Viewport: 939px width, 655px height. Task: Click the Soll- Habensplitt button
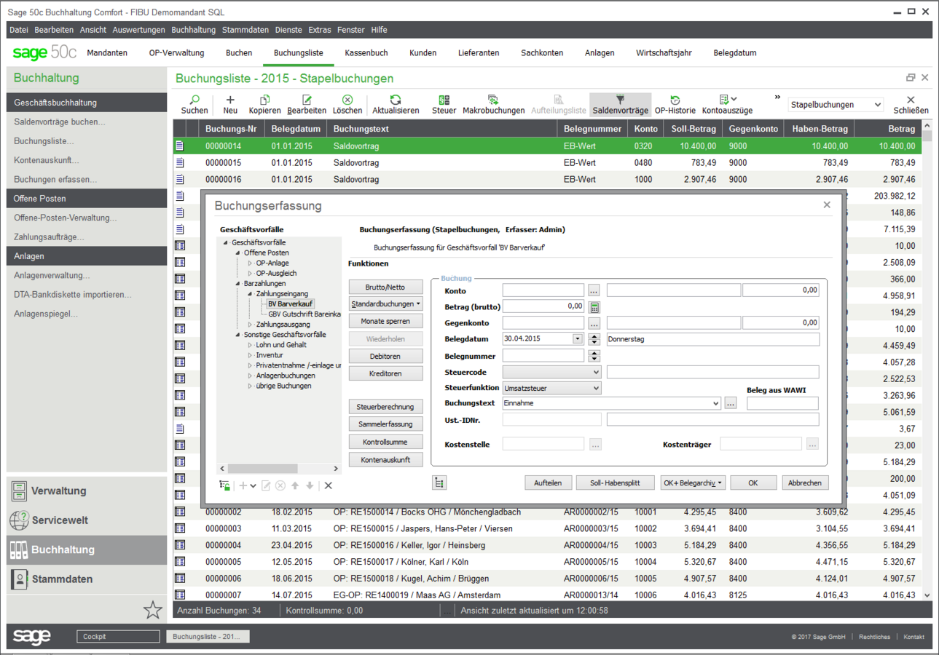coord(615,483)
